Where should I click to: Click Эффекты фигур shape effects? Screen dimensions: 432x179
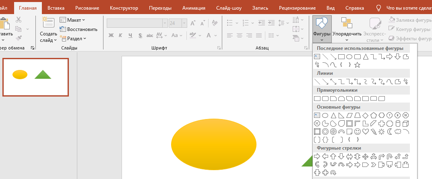(410, 39)
